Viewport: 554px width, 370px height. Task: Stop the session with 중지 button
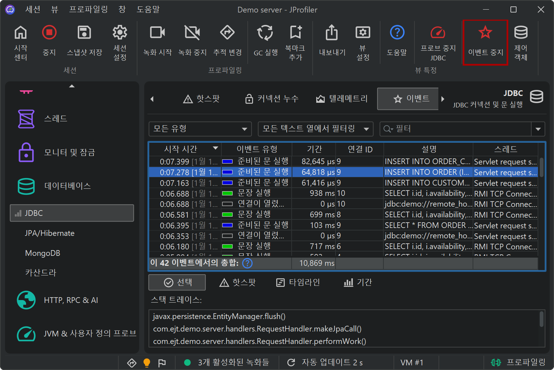49,33
